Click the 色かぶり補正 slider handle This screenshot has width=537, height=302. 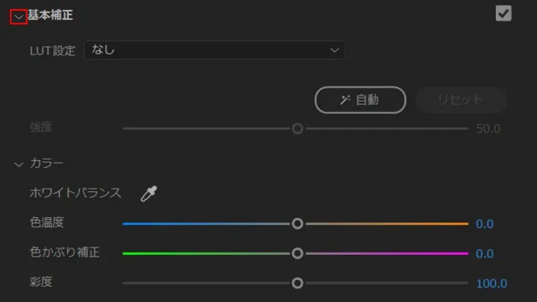297,253
